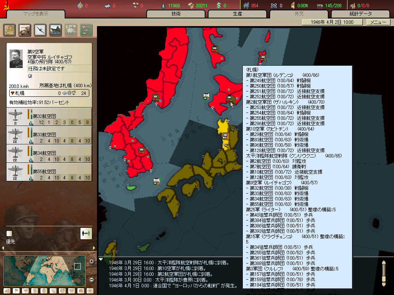Select the terrain mountain map mode

[7, 291]
